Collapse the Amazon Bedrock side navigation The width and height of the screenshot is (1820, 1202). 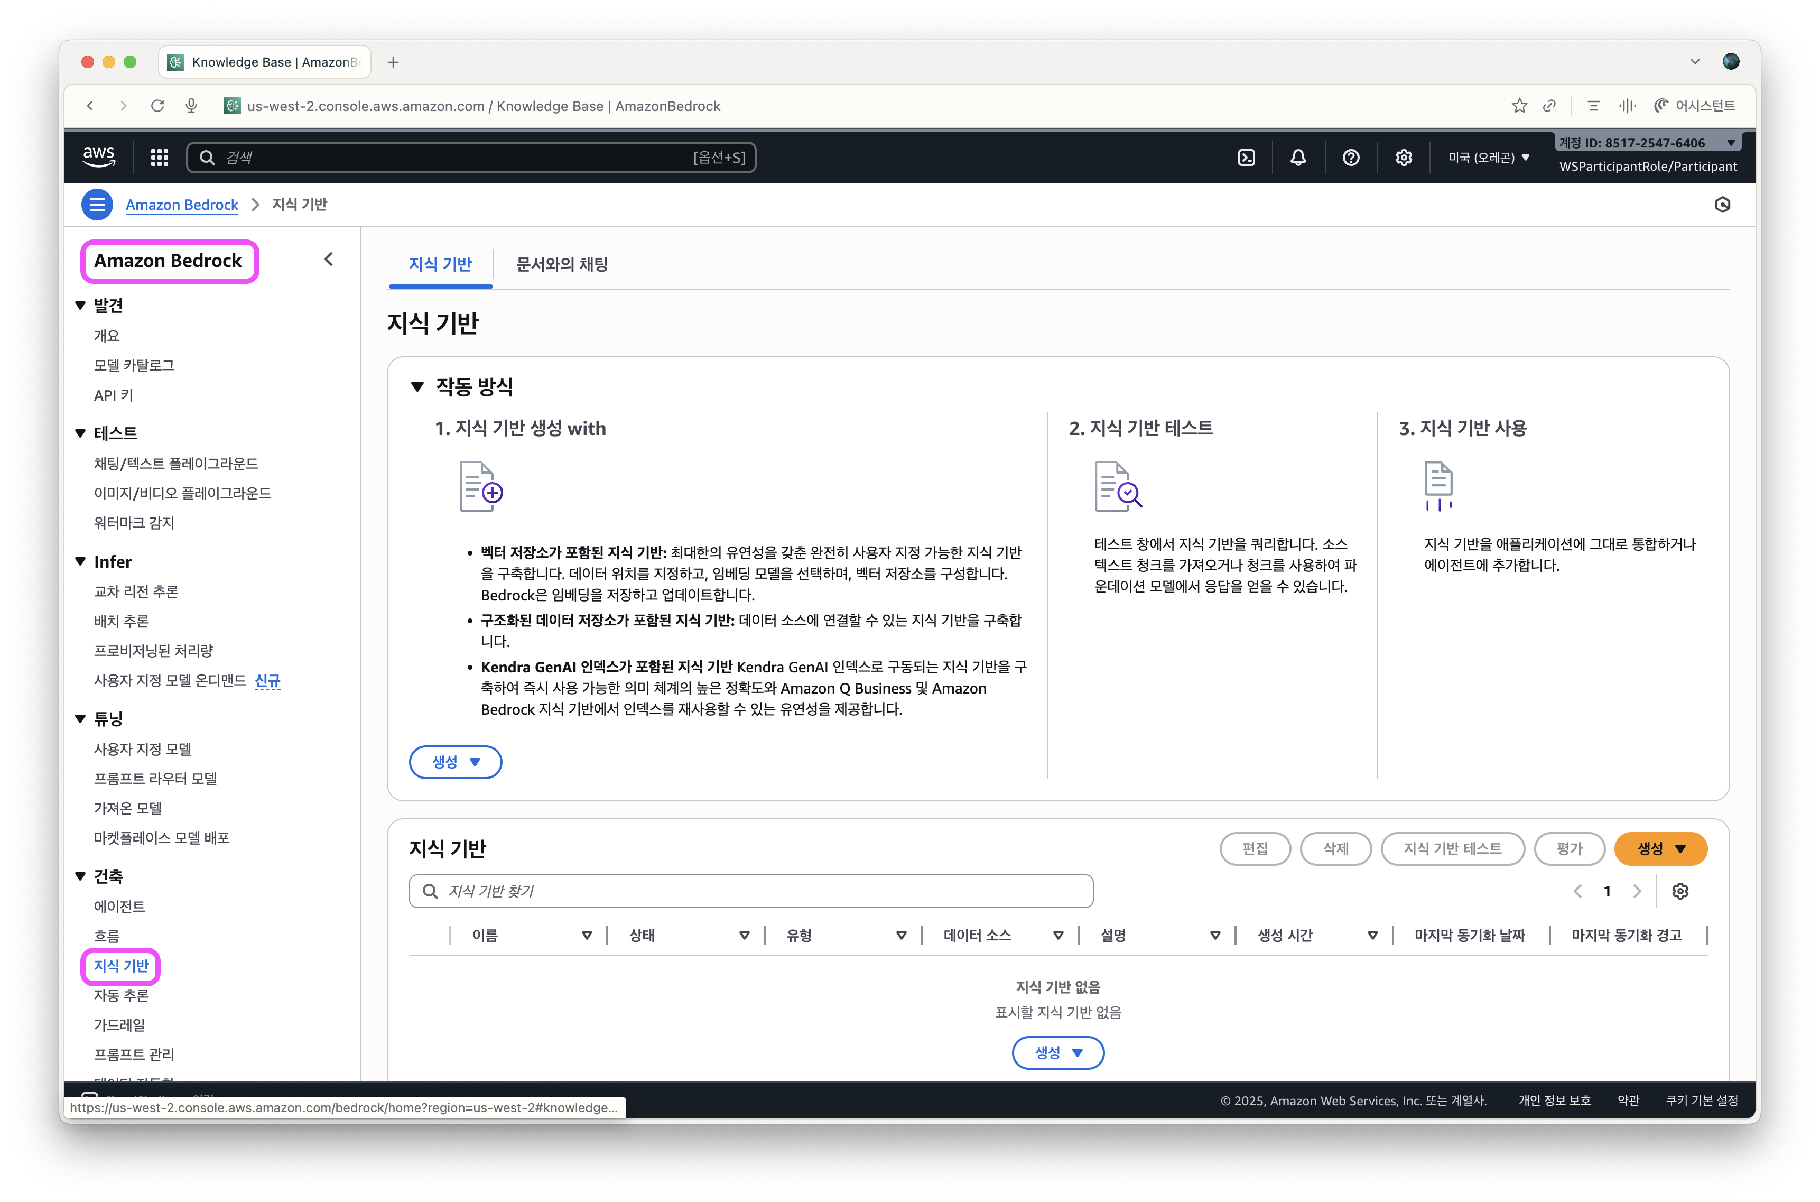coord(329,259)
